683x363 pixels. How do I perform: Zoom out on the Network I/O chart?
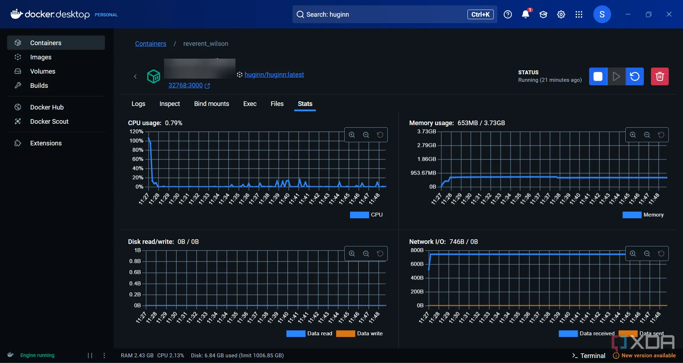click(647, 253)
